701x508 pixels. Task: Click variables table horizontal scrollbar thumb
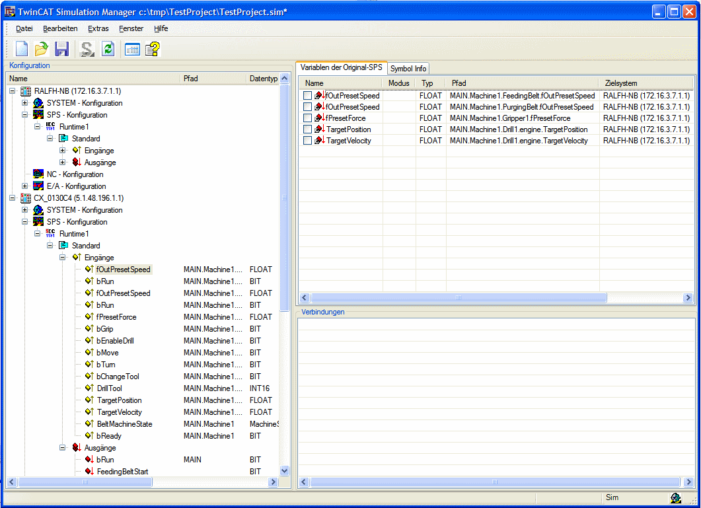click(459, 297)
